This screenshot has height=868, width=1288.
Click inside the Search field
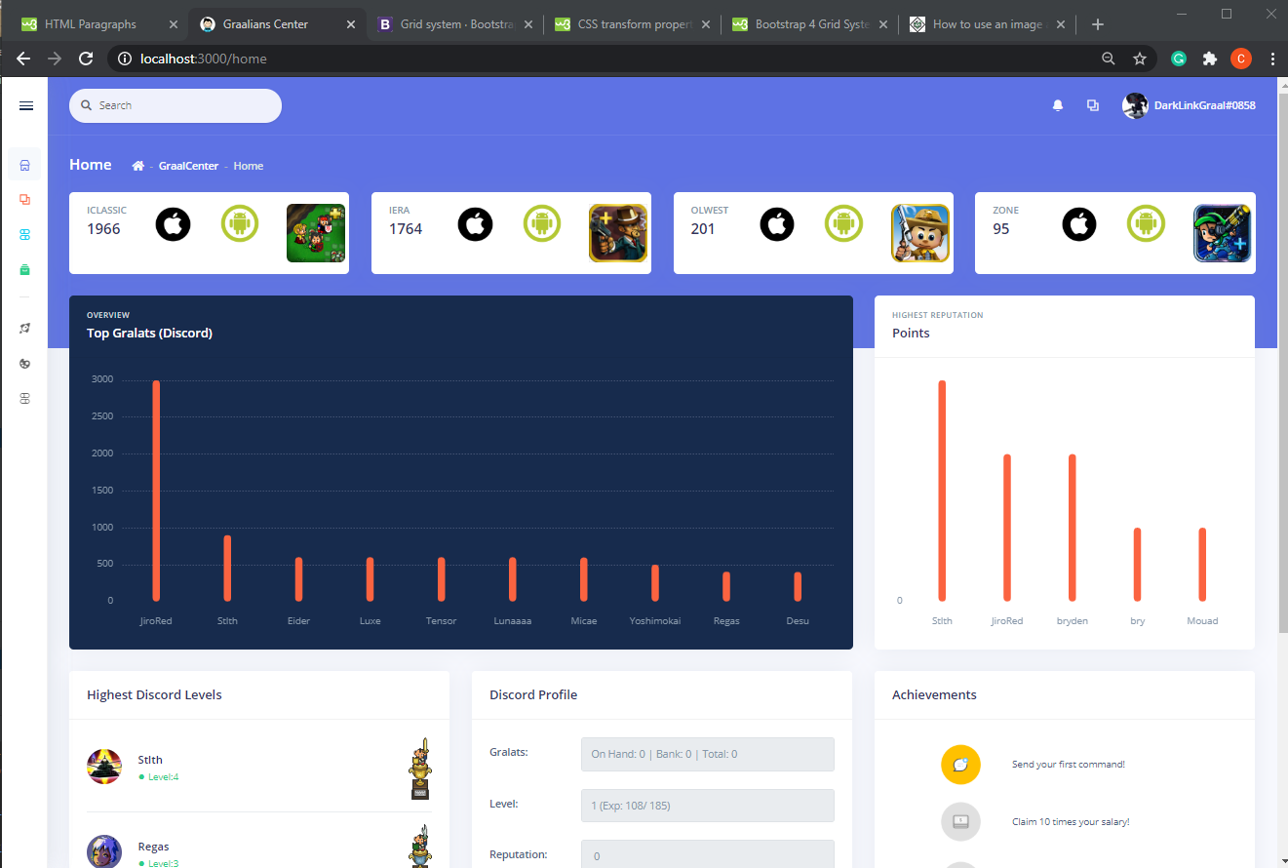176,104
